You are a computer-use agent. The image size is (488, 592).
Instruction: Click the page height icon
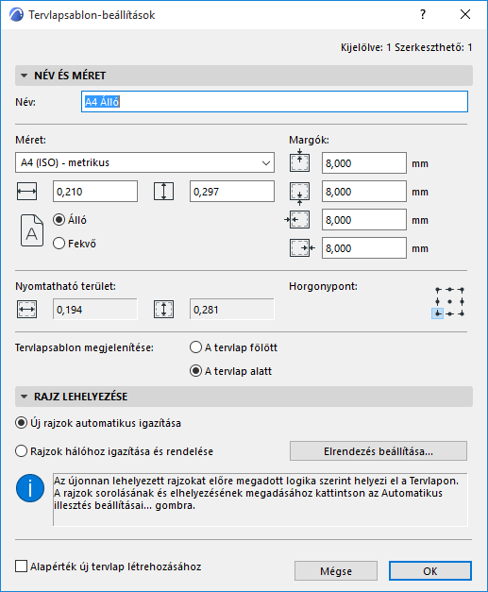[164, 192]
